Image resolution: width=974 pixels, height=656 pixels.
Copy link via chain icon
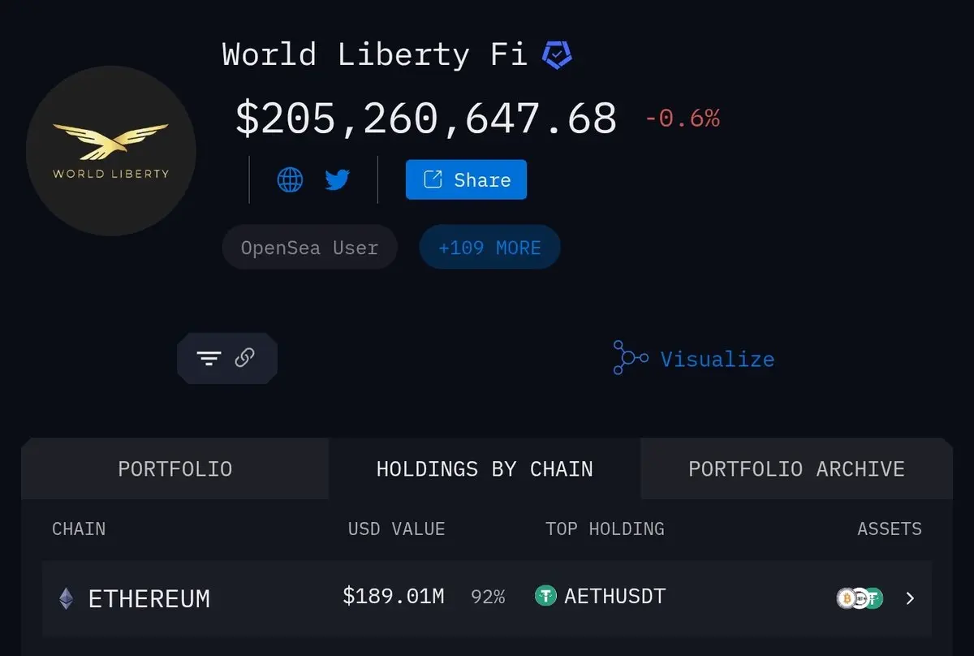pyautogui.click(x=245, y=358)
